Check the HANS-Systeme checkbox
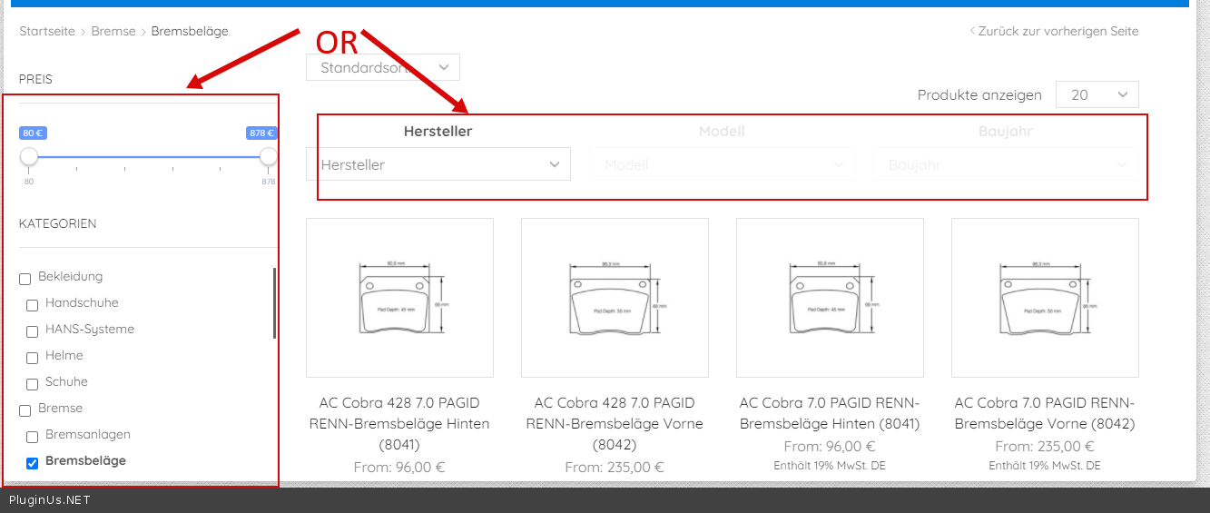 point(32,331)
